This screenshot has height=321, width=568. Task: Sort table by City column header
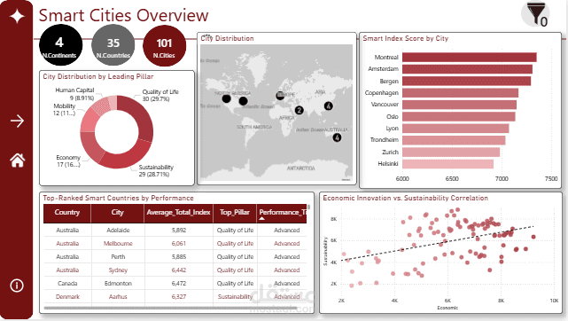[x=117, y=213]
